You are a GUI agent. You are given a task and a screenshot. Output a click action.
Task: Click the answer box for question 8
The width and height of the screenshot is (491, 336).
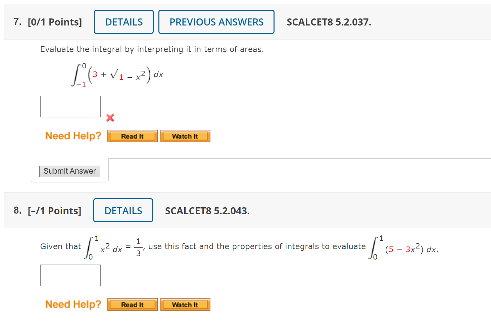70,275
